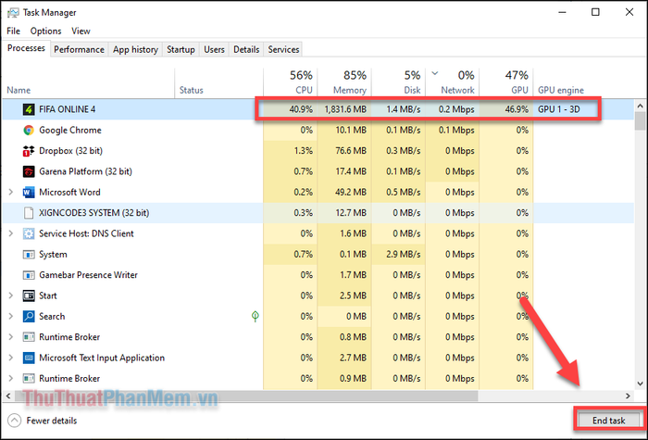Open the File menu
Viewport: 648px width, 440px height.
coord(13,31)
